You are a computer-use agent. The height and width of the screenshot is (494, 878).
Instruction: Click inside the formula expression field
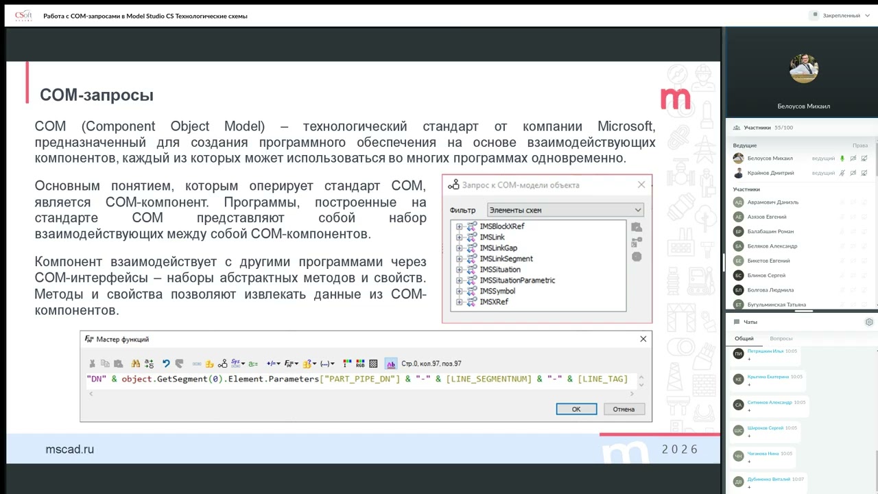coord(361,379)
